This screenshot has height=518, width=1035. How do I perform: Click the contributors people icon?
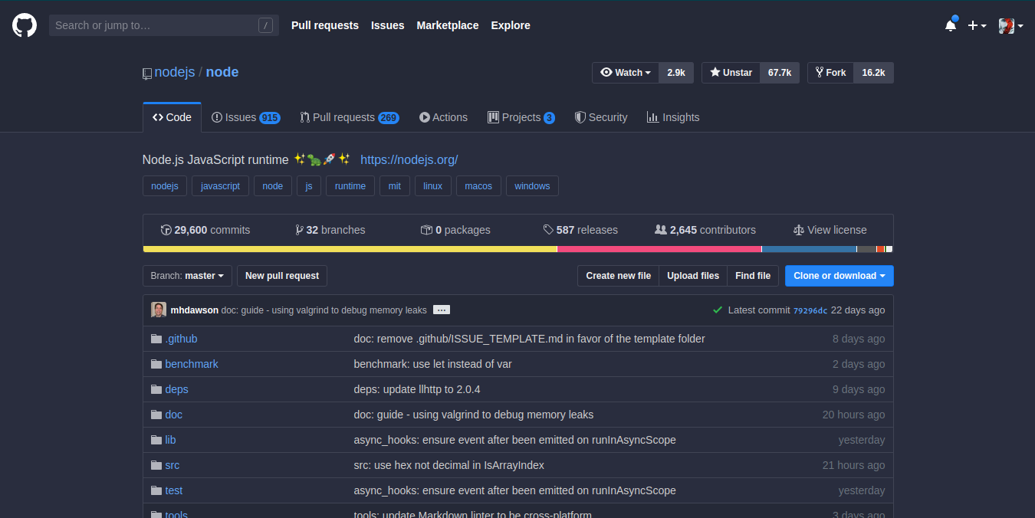660,230
